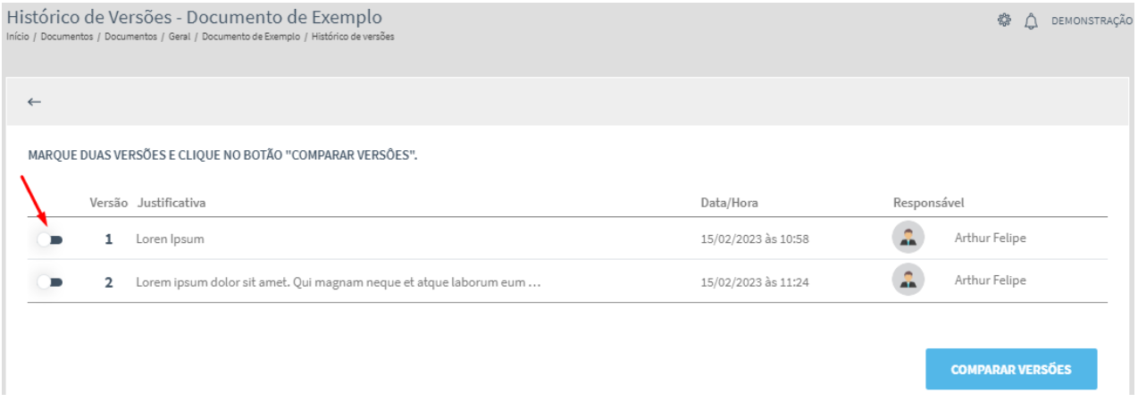Click the Comparar Versões button
Screen dimensions: 1138x402
coord(1011,369)
